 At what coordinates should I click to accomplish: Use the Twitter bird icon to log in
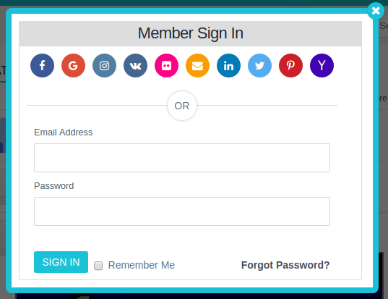pos(259,65)
